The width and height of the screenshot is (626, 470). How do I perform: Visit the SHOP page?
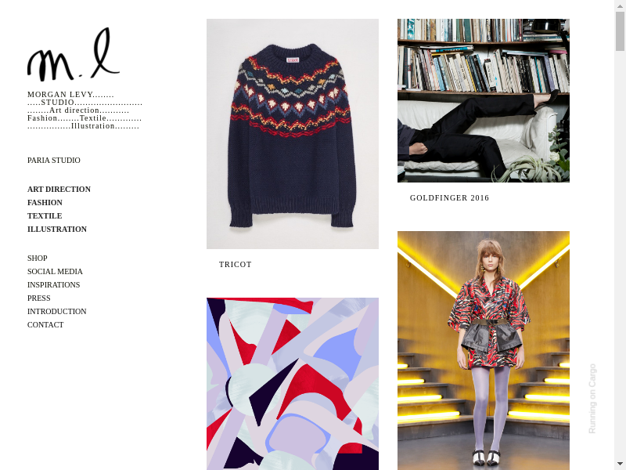38,258
